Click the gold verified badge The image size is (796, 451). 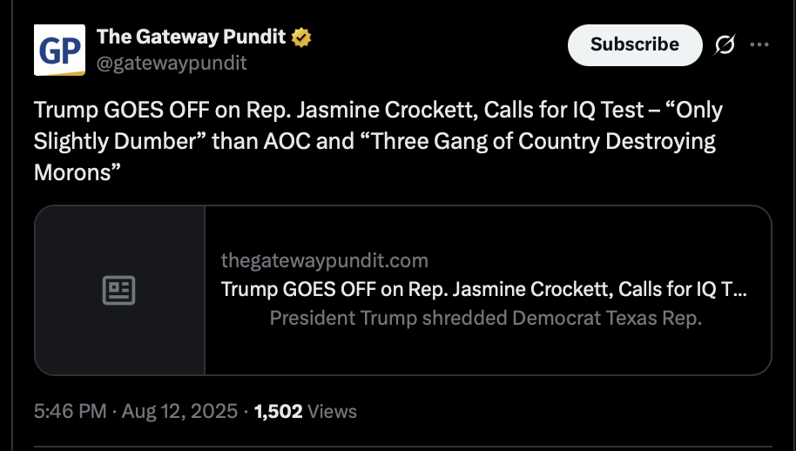(x=301, y=37)
